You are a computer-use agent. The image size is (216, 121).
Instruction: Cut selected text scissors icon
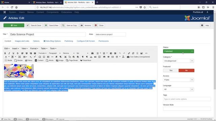coord(65,57)
